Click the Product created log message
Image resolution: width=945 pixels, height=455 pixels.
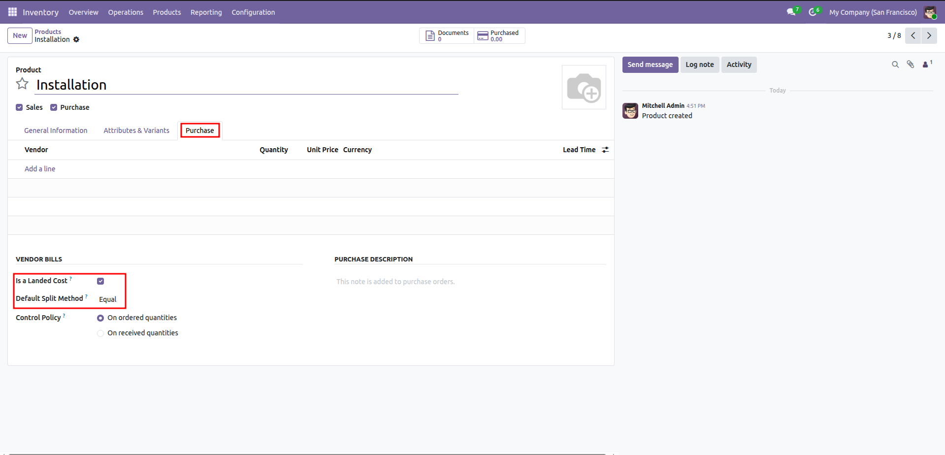[667, 116]
